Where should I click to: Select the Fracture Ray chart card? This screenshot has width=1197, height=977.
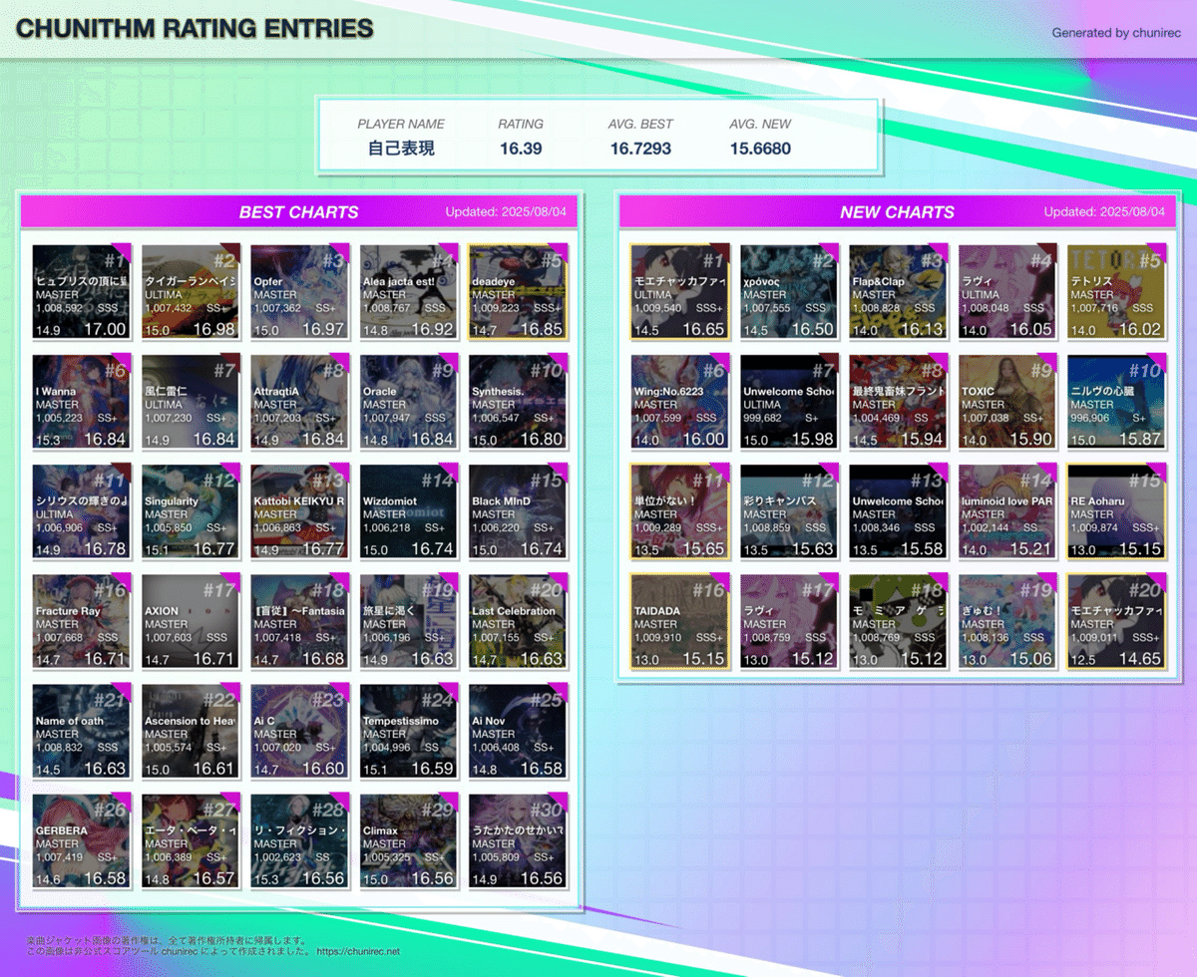(x=82, y=621)
